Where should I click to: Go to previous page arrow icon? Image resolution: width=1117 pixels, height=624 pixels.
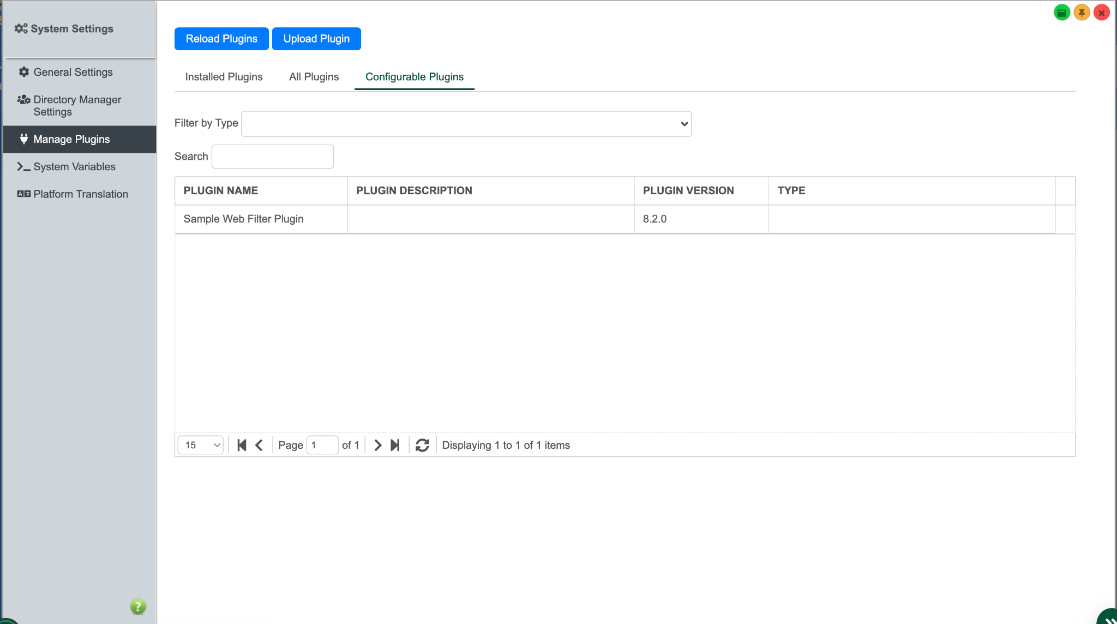click(x=259, y=445)
